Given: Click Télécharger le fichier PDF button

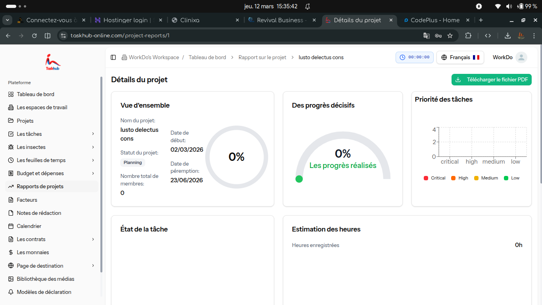Looking at the screenshot, I should (x=491, y=79).
